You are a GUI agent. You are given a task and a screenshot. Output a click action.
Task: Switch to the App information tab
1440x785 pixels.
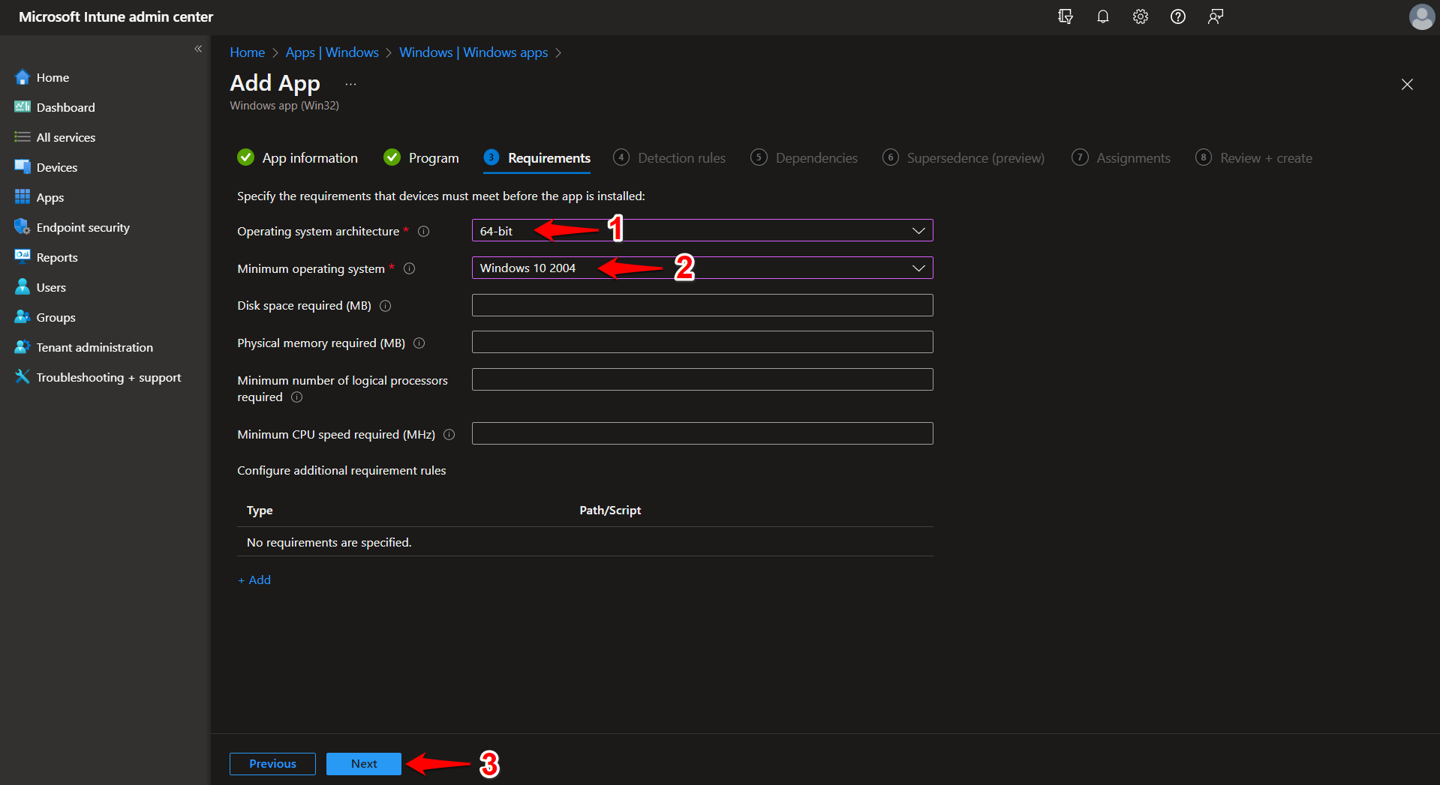click(x=308, y=157)
